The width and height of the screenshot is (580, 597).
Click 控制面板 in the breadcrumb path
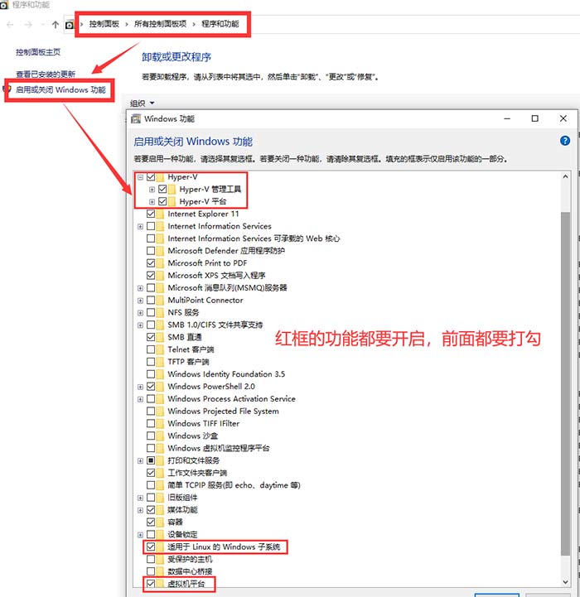[104, 24]
